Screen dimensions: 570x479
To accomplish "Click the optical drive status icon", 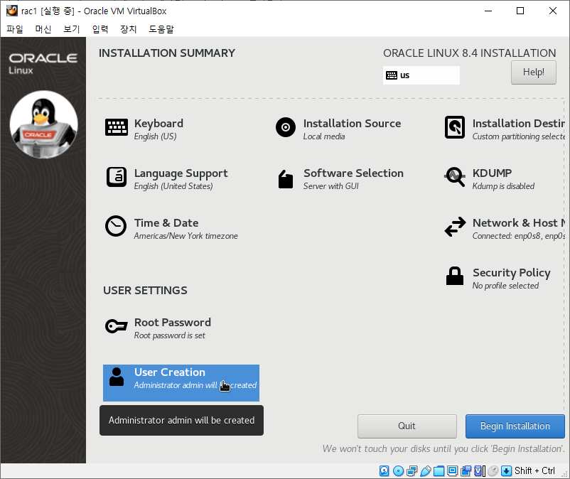I will pos(399,471).
